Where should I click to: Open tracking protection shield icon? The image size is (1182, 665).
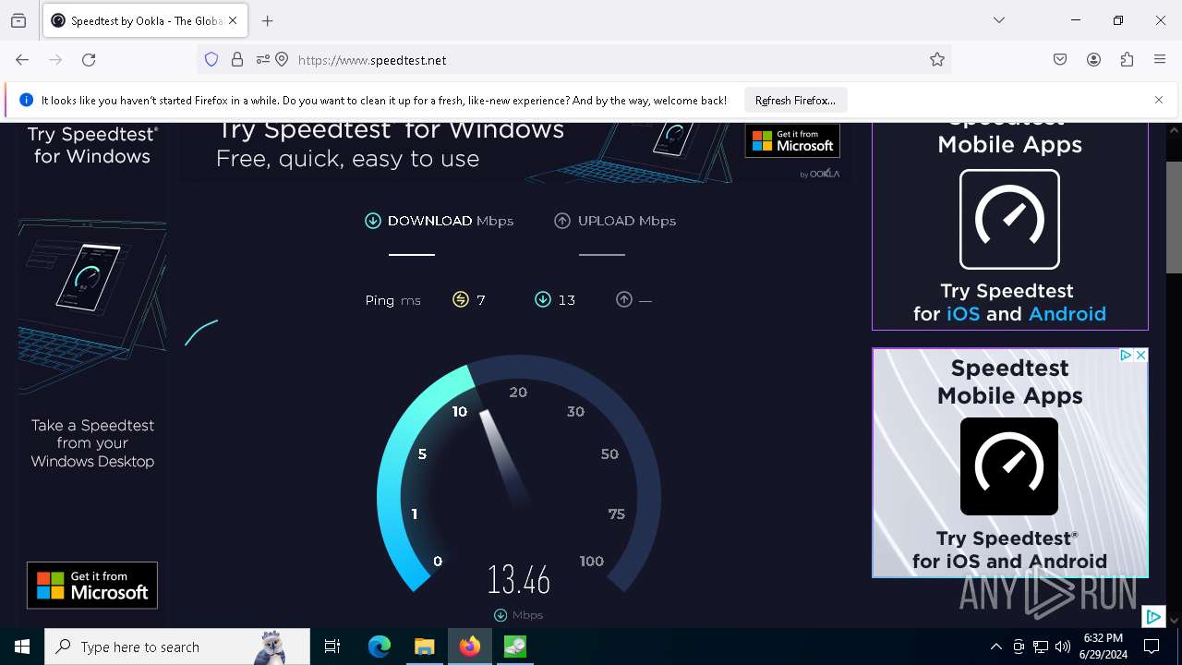click(211, 60)
